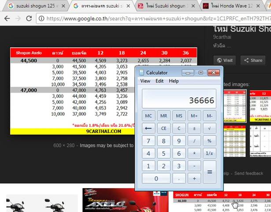The image size is (271, 212).
Task: Click the number 5 key
Action: tap(163, 153)
